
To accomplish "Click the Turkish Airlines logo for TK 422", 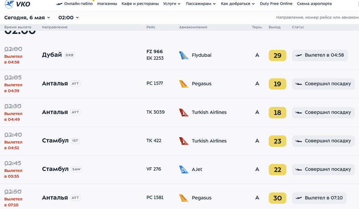I will pos(184,141).
